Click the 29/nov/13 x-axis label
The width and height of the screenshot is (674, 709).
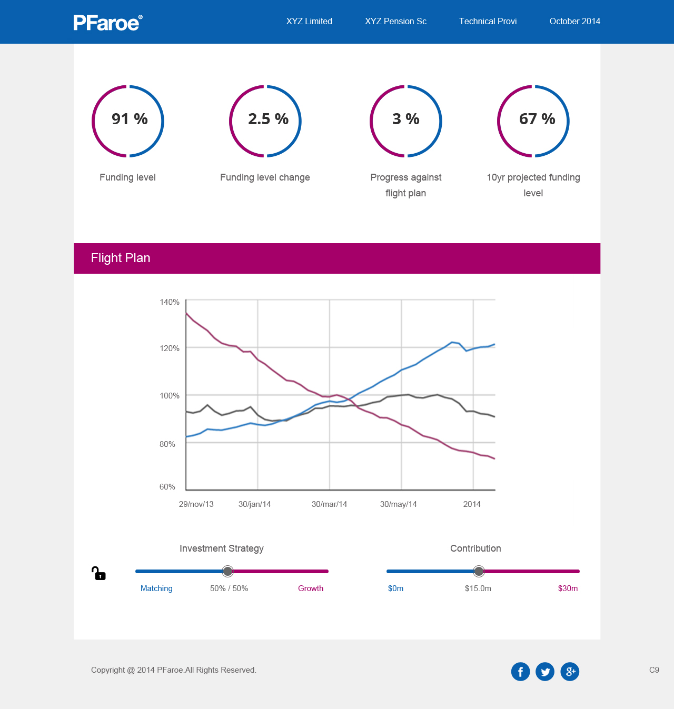pyautogui.click(x=196, y=504)
